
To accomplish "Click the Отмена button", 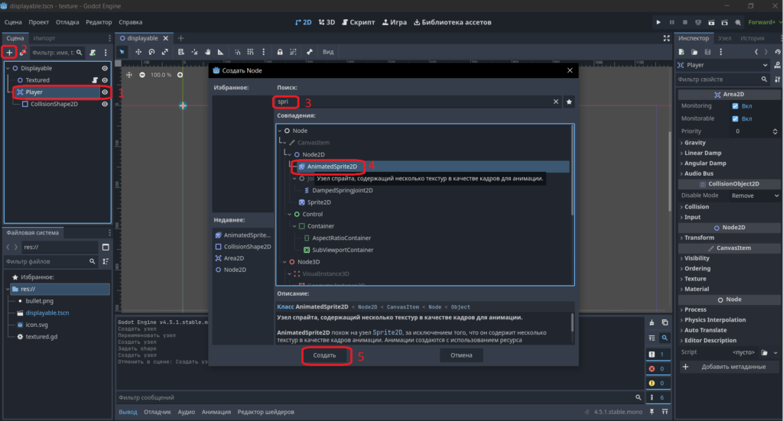I will 461,355.
